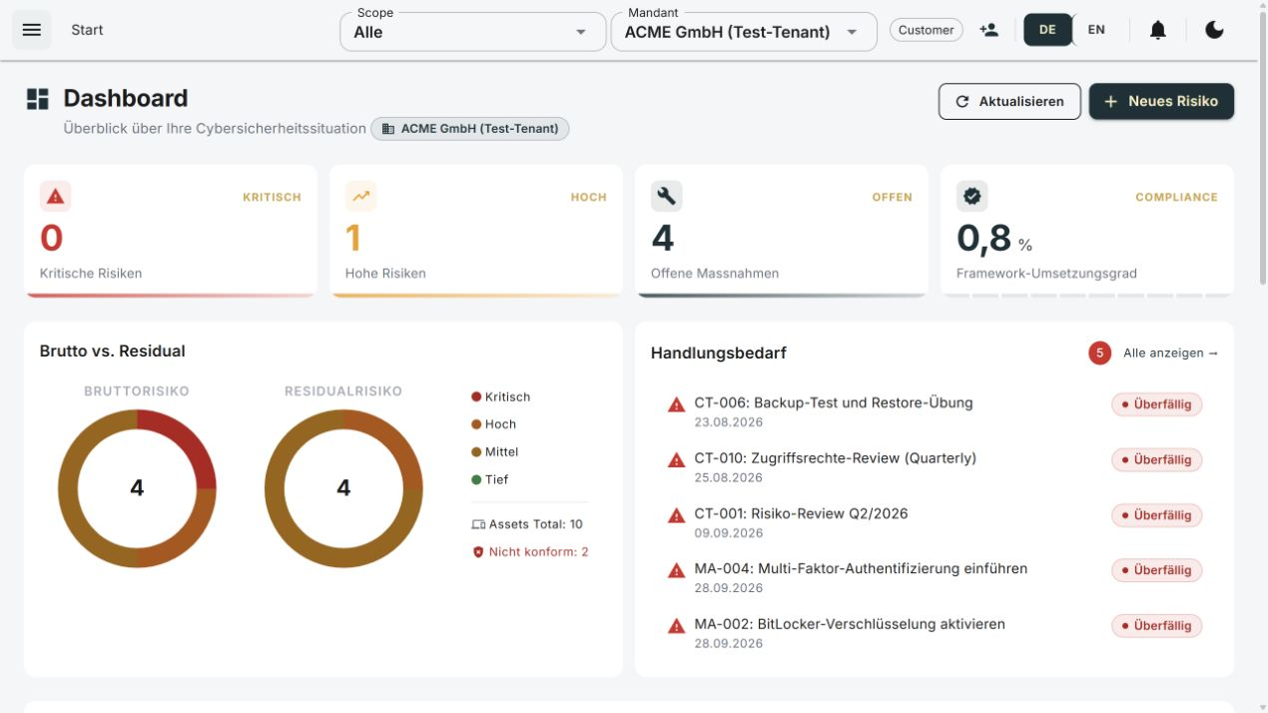The width and height of the screenshot is (1268, 713).
Task: Click the refresh icon in Aktualisieren
Action: 962,101
